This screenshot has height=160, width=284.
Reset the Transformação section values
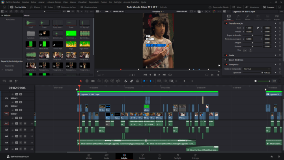(x=280, y=24)
